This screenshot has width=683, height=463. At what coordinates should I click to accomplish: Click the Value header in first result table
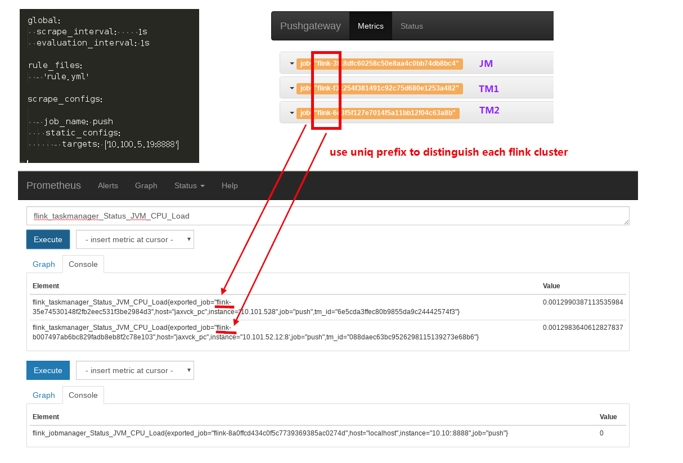551,286
